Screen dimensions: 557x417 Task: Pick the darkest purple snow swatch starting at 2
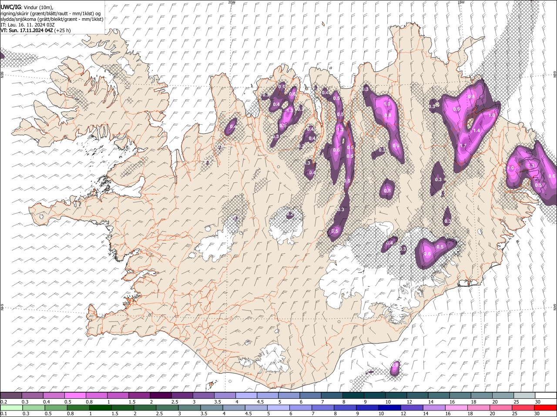coord(161,395)
